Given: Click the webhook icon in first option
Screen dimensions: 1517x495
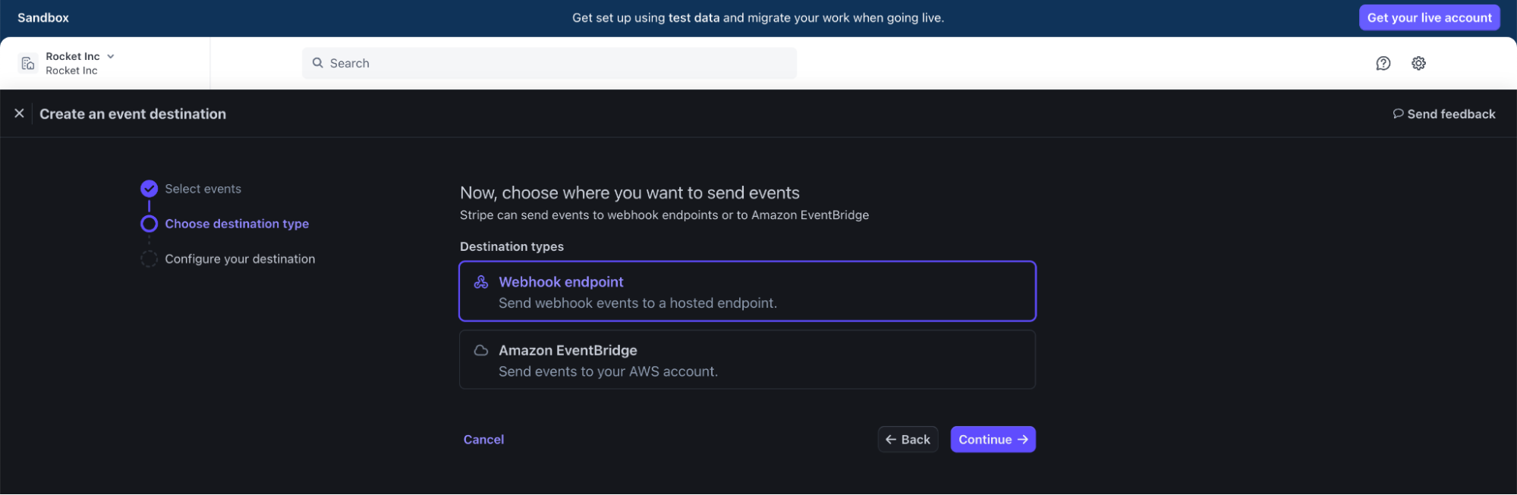Looking at the screenshot, I should click(x=481, y=282).
